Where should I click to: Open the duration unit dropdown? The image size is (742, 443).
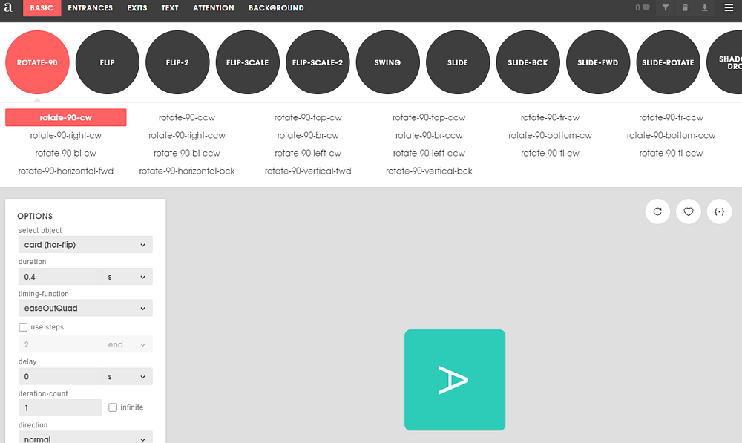point(127,277)
